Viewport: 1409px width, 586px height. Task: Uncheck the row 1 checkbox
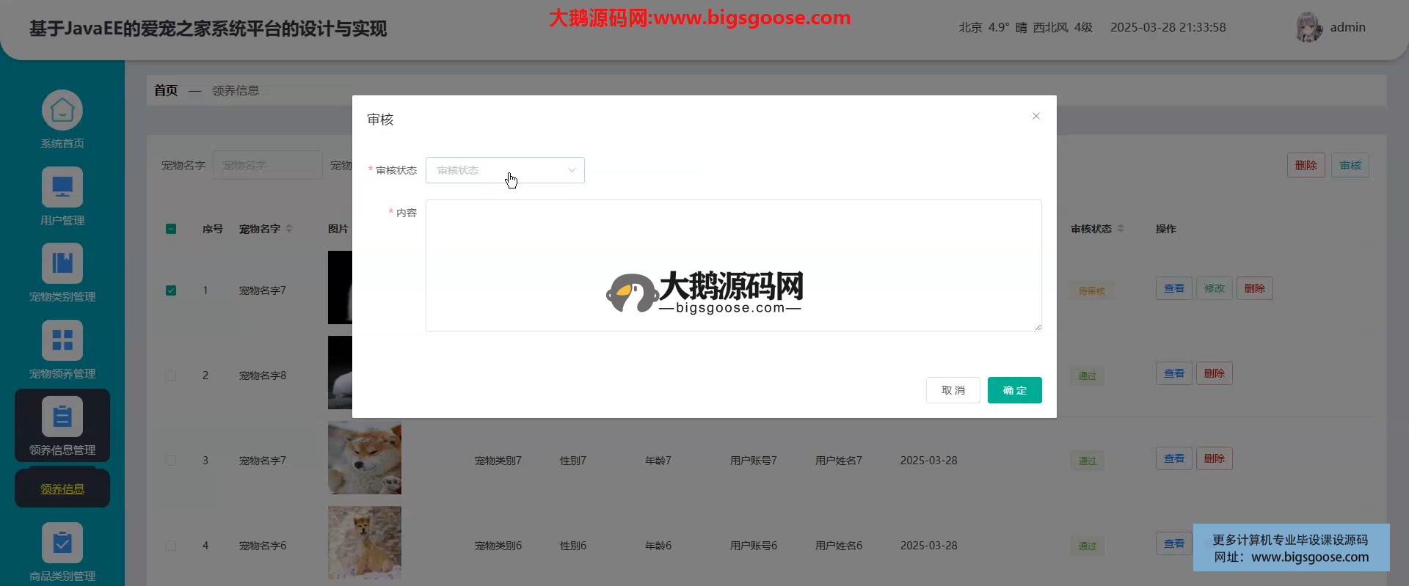[171, 290]
